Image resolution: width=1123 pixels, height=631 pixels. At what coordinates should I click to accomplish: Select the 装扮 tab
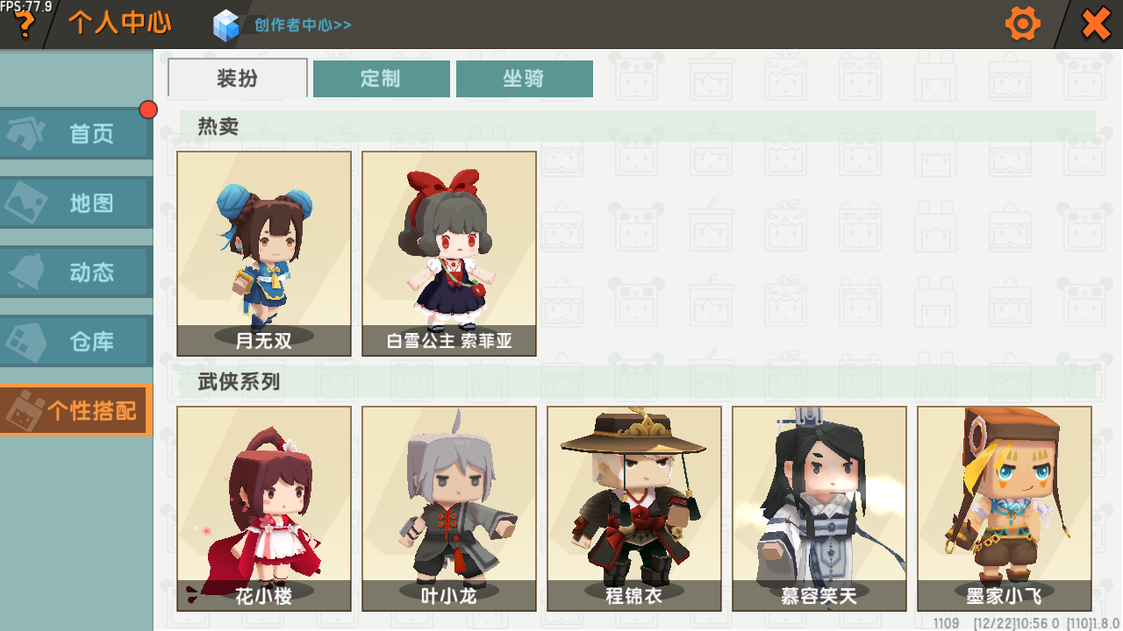[x=238, y=78]
